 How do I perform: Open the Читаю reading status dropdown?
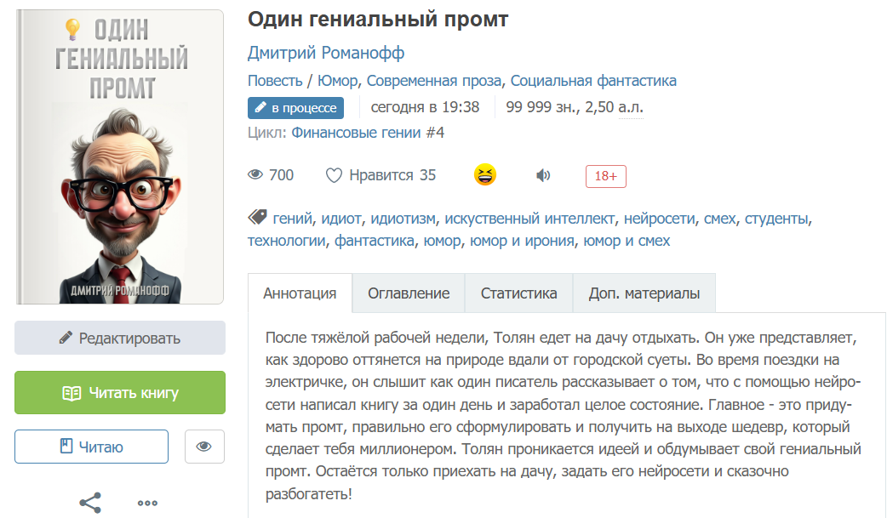[x=91, y=447]
